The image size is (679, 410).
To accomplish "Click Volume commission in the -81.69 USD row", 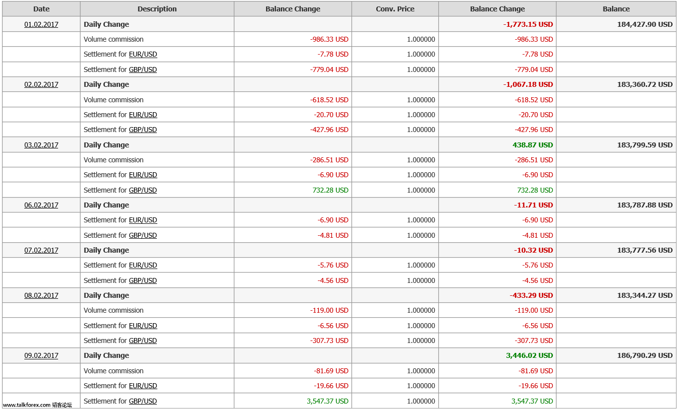I will tap(114, 371).
